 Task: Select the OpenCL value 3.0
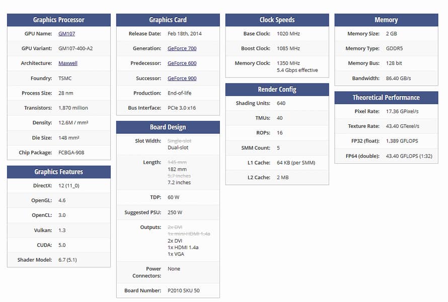[x=62, y=215]
